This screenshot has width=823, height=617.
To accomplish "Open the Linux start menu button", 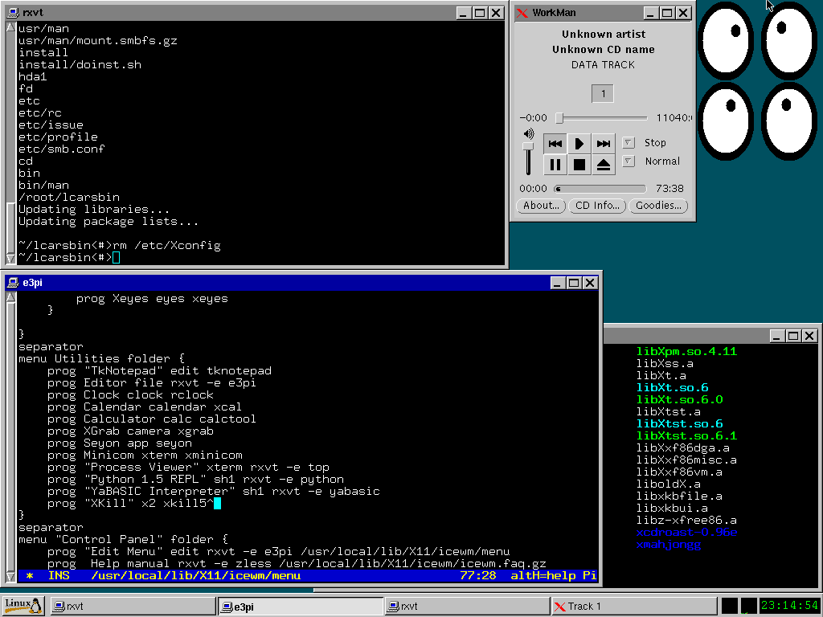I will 23,606.
